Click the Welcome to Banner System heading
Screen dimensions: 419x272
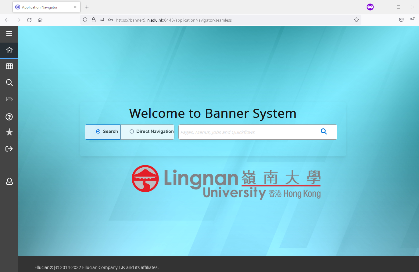click(x=213, y=113)
